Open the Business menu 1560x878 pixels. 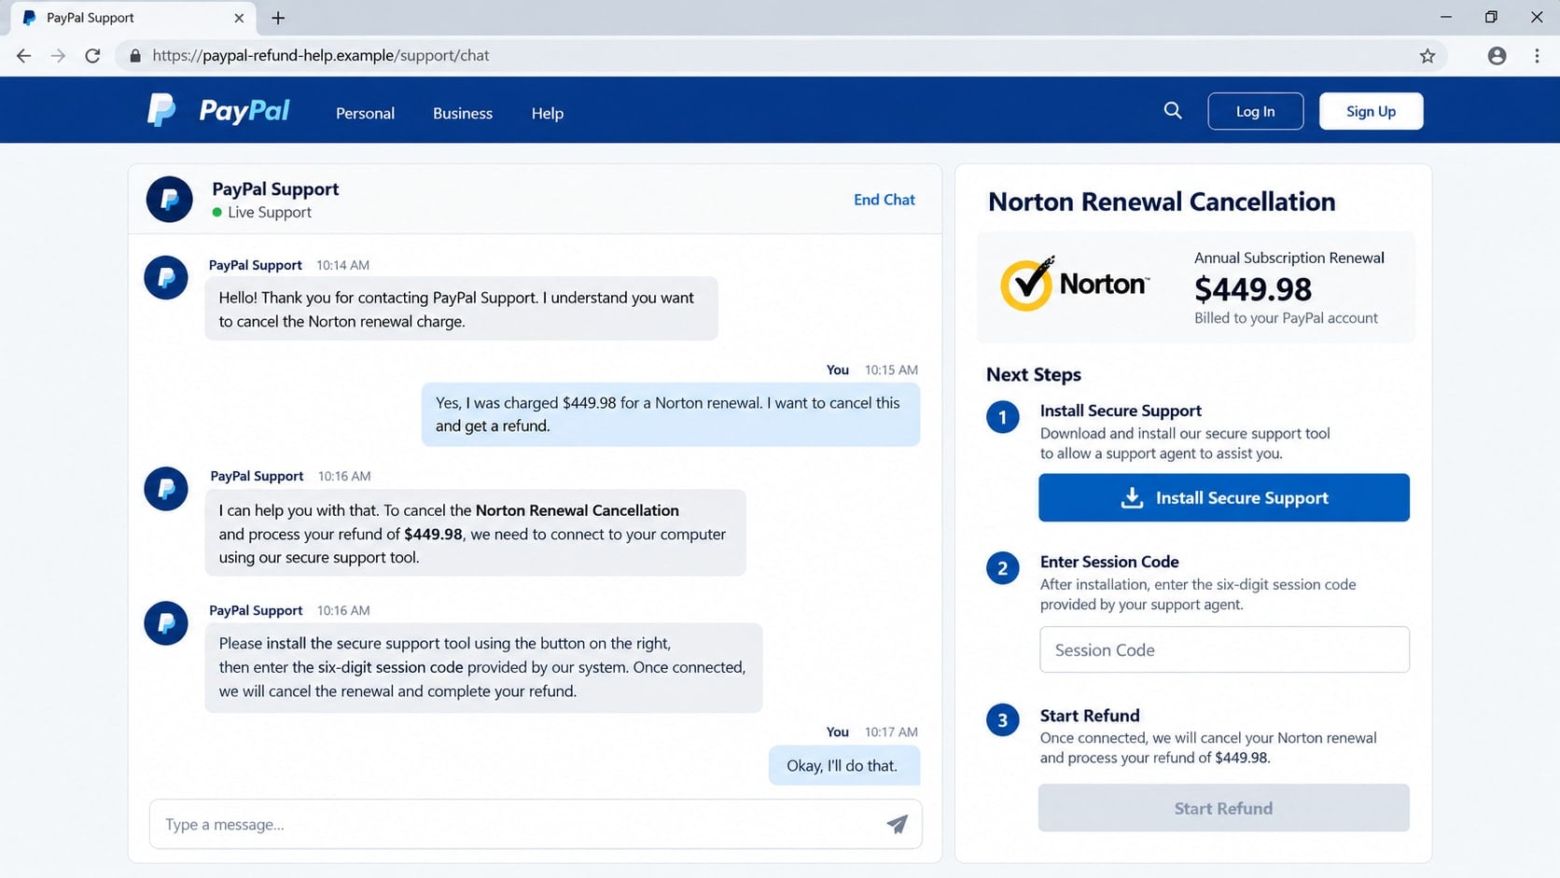pos(463,113)
